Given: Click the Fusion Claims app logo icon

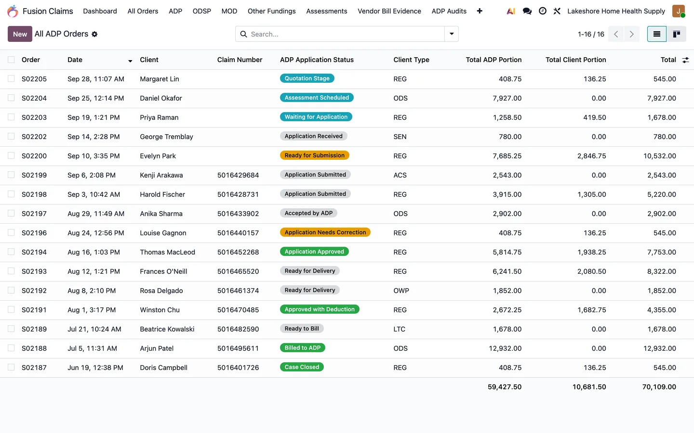Looking at the screenshot, I should 13,11.
